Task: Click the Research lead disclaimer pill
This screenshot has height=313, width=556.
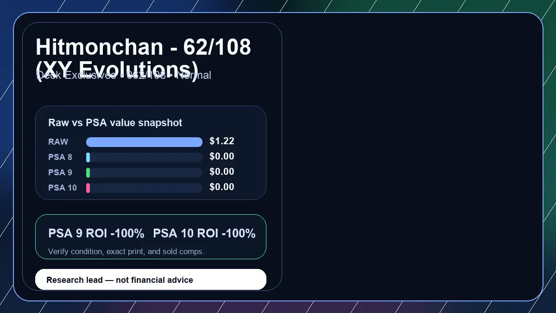Action: coord(151,280)
